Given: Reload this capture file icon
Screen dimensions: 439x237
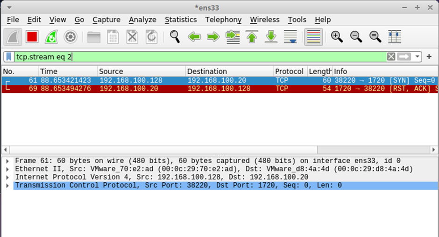Looking at the screenshot, I should pyautogui.click(x=151, y=37).
